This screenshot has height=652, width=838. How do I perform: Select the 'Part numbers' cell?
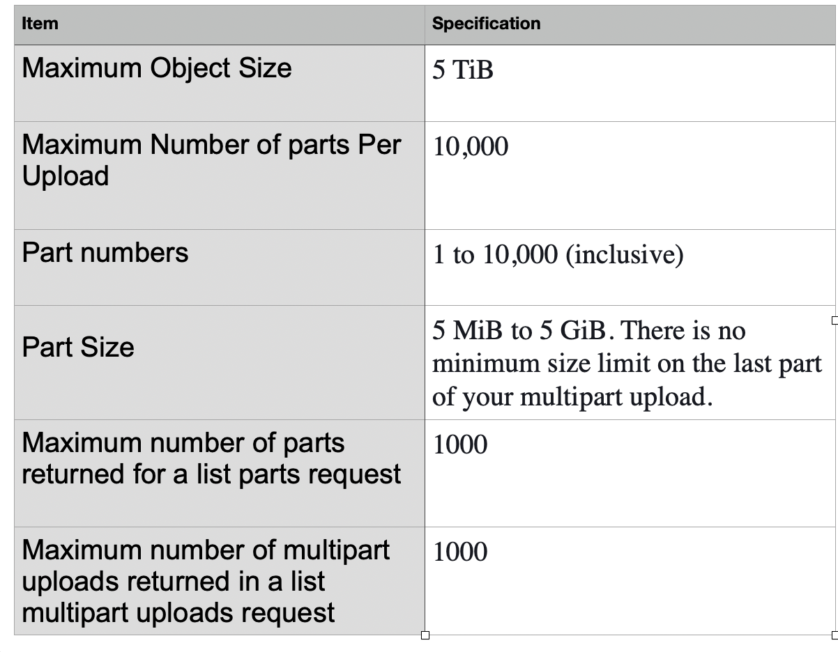(x=219, y=267)
